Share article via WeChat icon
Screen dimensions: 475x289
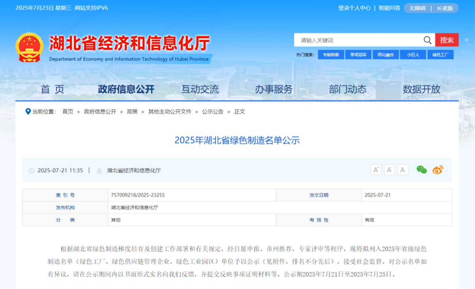coord(421,170)
